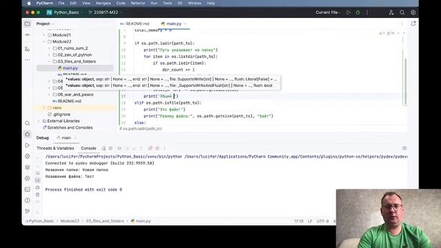Open the Debug tool window bug icon

[28, 134]
